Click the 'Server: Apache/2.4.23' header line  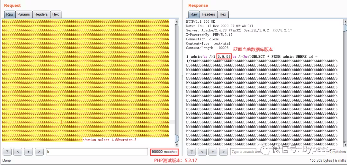[239, 30]
